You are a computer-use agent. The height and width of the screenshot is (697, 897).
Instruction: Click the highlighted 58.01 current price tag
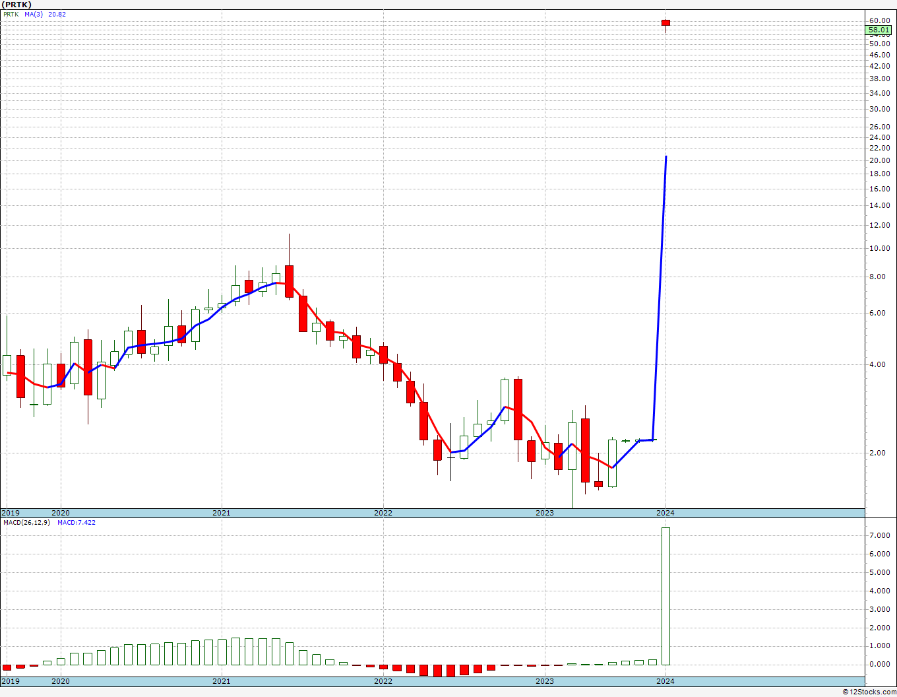point(880,30)
